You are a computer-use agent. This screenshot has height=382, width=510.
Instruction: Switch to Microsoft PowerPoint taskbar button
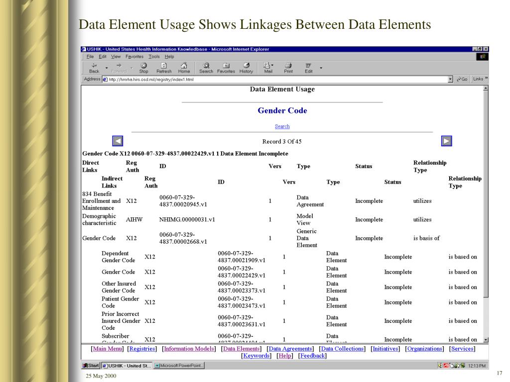(179, 366)
